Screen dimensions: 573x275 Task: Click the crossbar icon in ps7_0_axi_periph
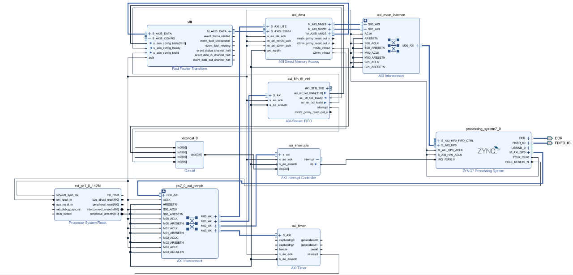pyautogui.click(x=192, y=223)
